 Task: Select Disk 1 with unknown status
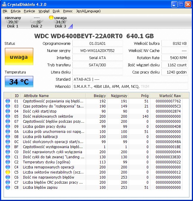[13, 22]
